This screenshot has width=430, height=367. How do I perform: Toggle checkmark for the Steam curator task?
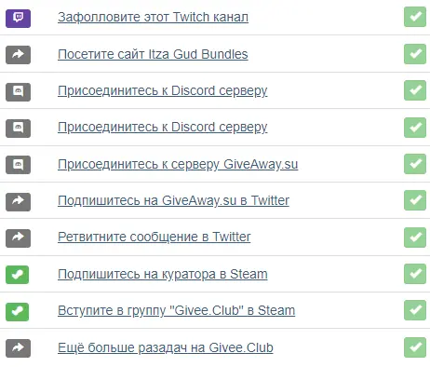415,274
